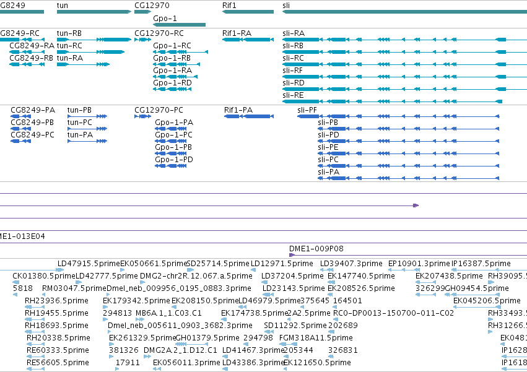Select protein Gpo-1-PC
This screenshot has height=372, width=527.
point(171,141)
